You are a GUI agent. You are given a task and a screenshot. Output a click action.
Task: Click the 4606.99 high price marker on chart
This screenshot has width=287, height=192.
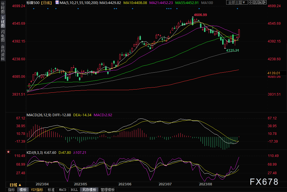click(200, 15)
